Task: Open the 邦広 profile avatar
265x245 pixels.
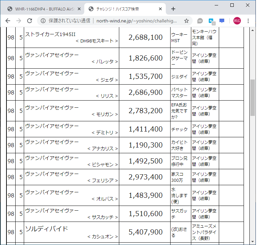Action: point(237,21)
